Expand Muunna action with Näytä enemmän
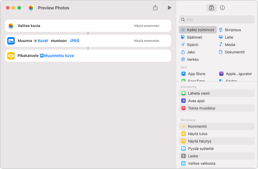Viewport: 258px width, 169px height. [x=147, y=41]
